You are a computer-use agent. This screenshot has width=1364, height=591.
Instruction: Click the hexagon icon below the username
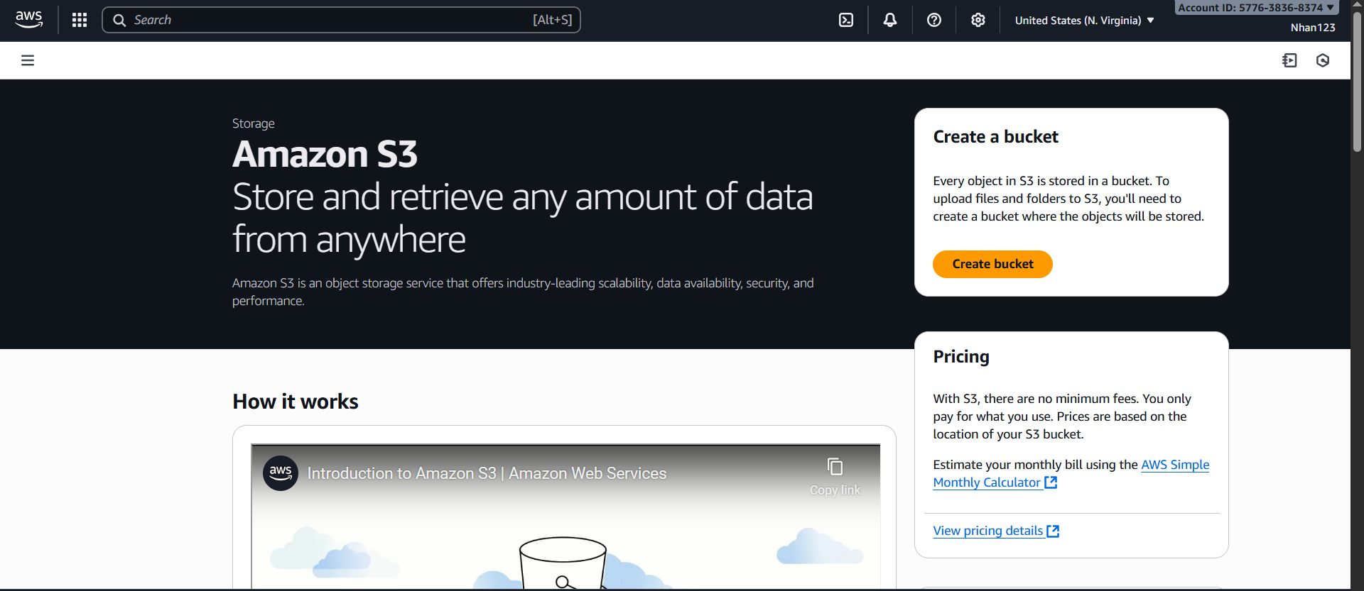[1323, 60]
